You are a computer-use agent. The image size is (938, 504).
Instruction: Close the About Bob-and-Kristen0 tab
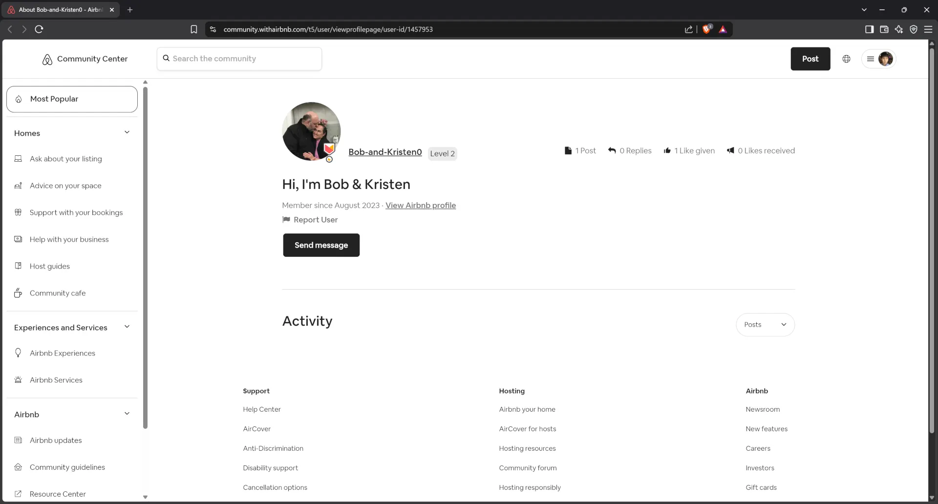pos(112,10)
